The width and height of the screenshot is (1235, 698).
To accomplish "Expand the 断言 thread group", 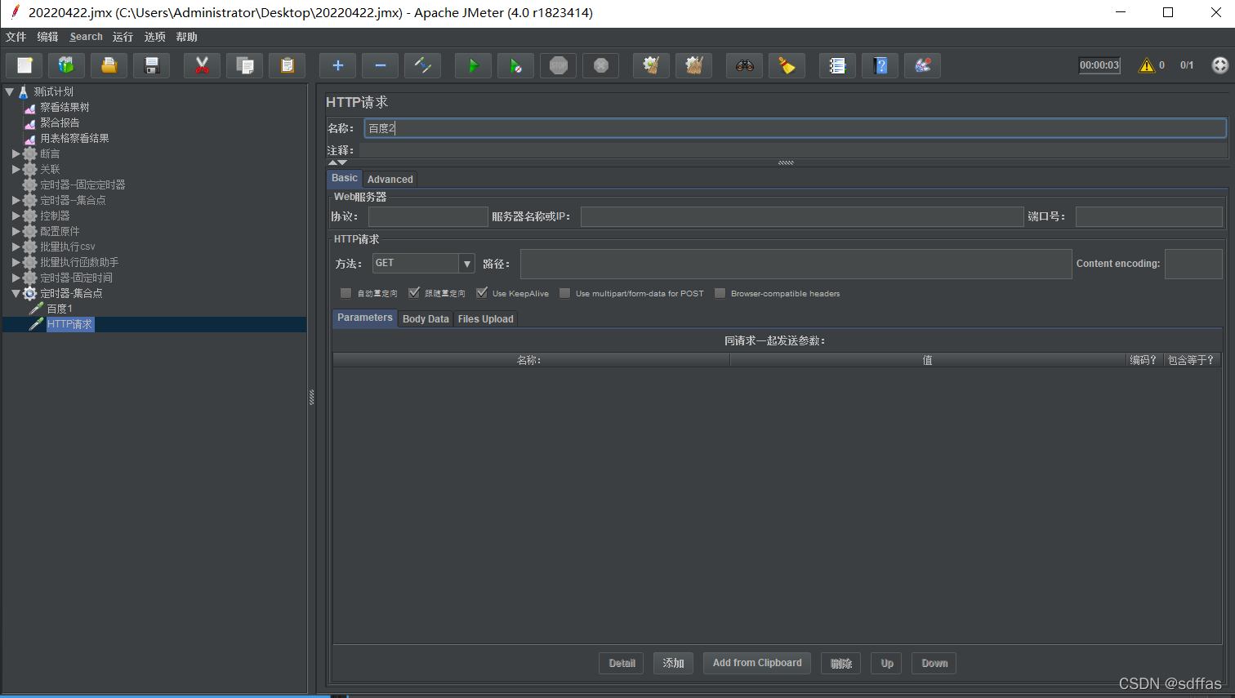I will click(16, 153).
